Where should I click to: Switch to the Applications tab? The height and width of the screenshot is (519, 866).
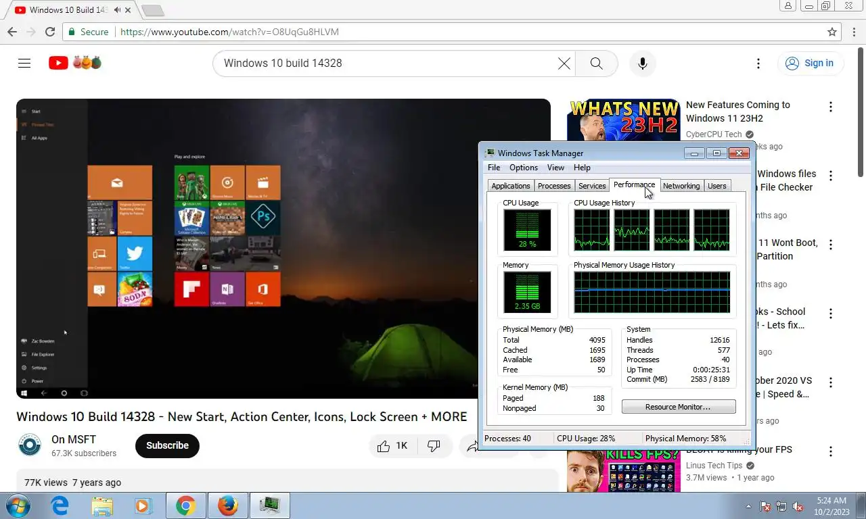511,186
